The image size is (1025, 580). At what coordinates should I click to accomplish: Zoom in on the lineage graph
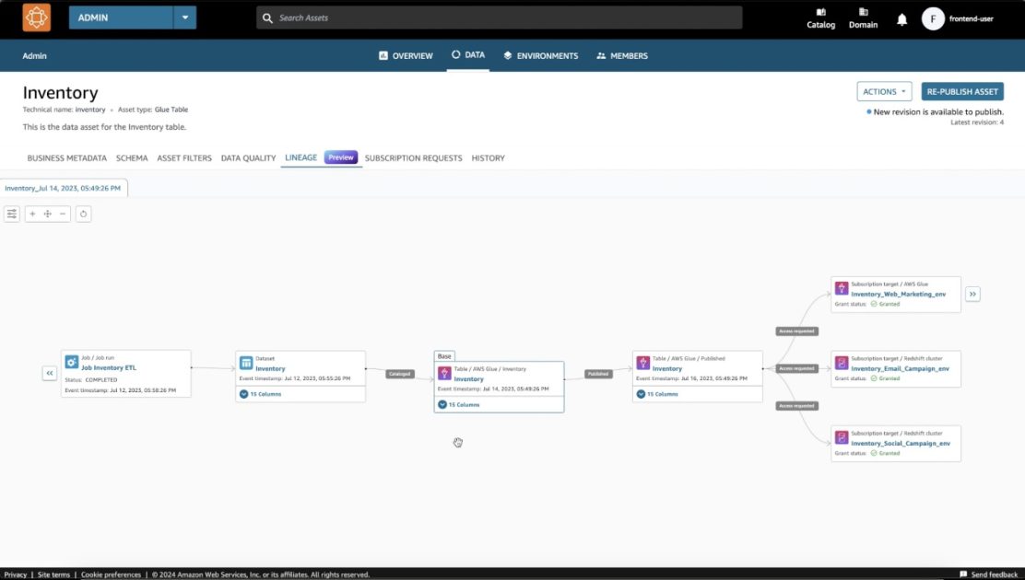[32, 214]
